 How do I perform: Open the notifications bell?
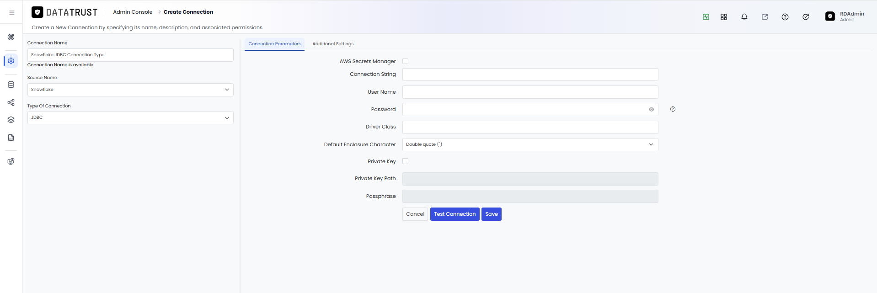744,17
